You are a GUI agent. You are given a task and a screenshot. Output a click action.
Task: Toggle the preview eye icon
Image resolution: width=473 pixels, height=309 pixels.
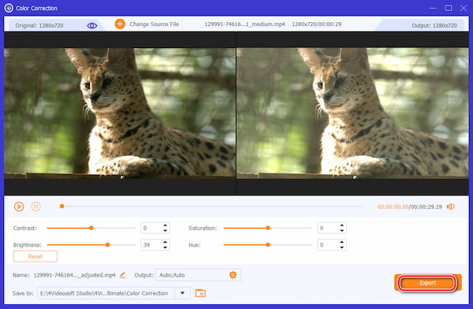tap(92, 26)
